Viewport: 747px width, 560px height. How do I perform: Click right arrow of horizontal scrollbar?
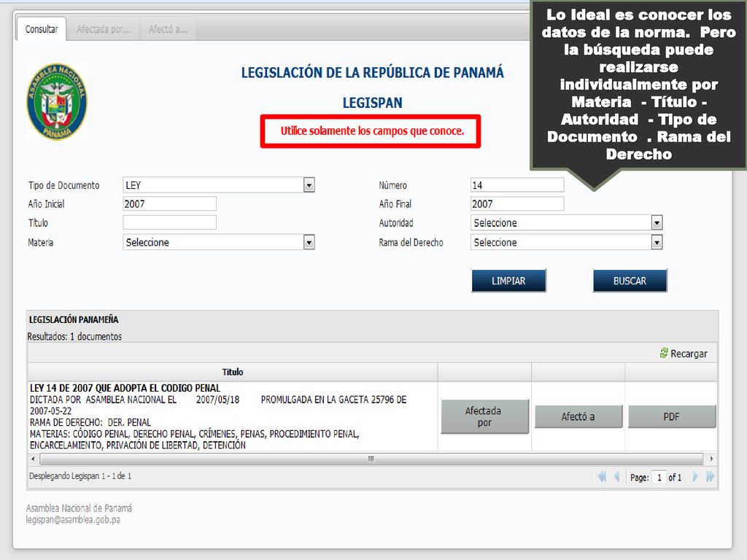tap(711, 459)
